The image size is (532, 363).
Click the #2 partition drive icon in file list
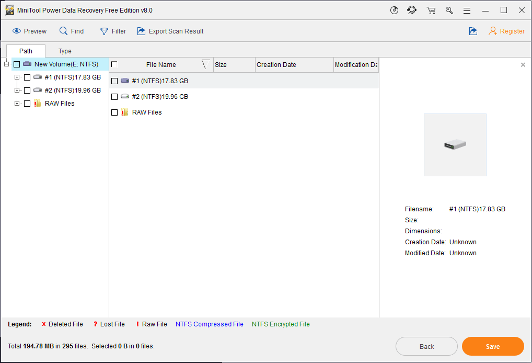(x=125, y=96)
